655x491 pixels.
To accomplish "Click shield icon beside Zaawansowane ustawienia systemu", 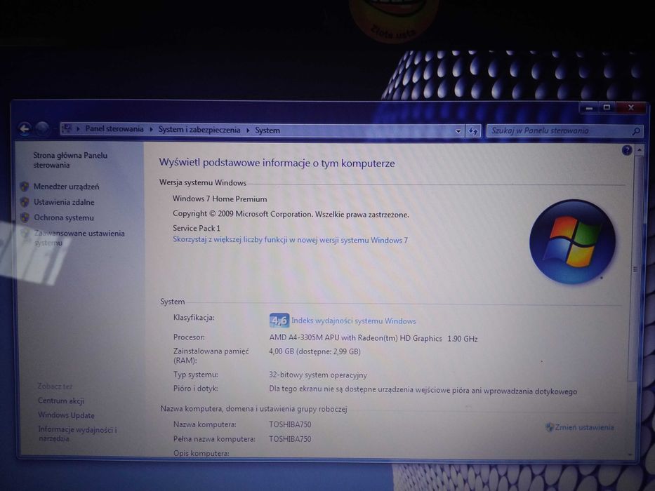I will [25, 233].
